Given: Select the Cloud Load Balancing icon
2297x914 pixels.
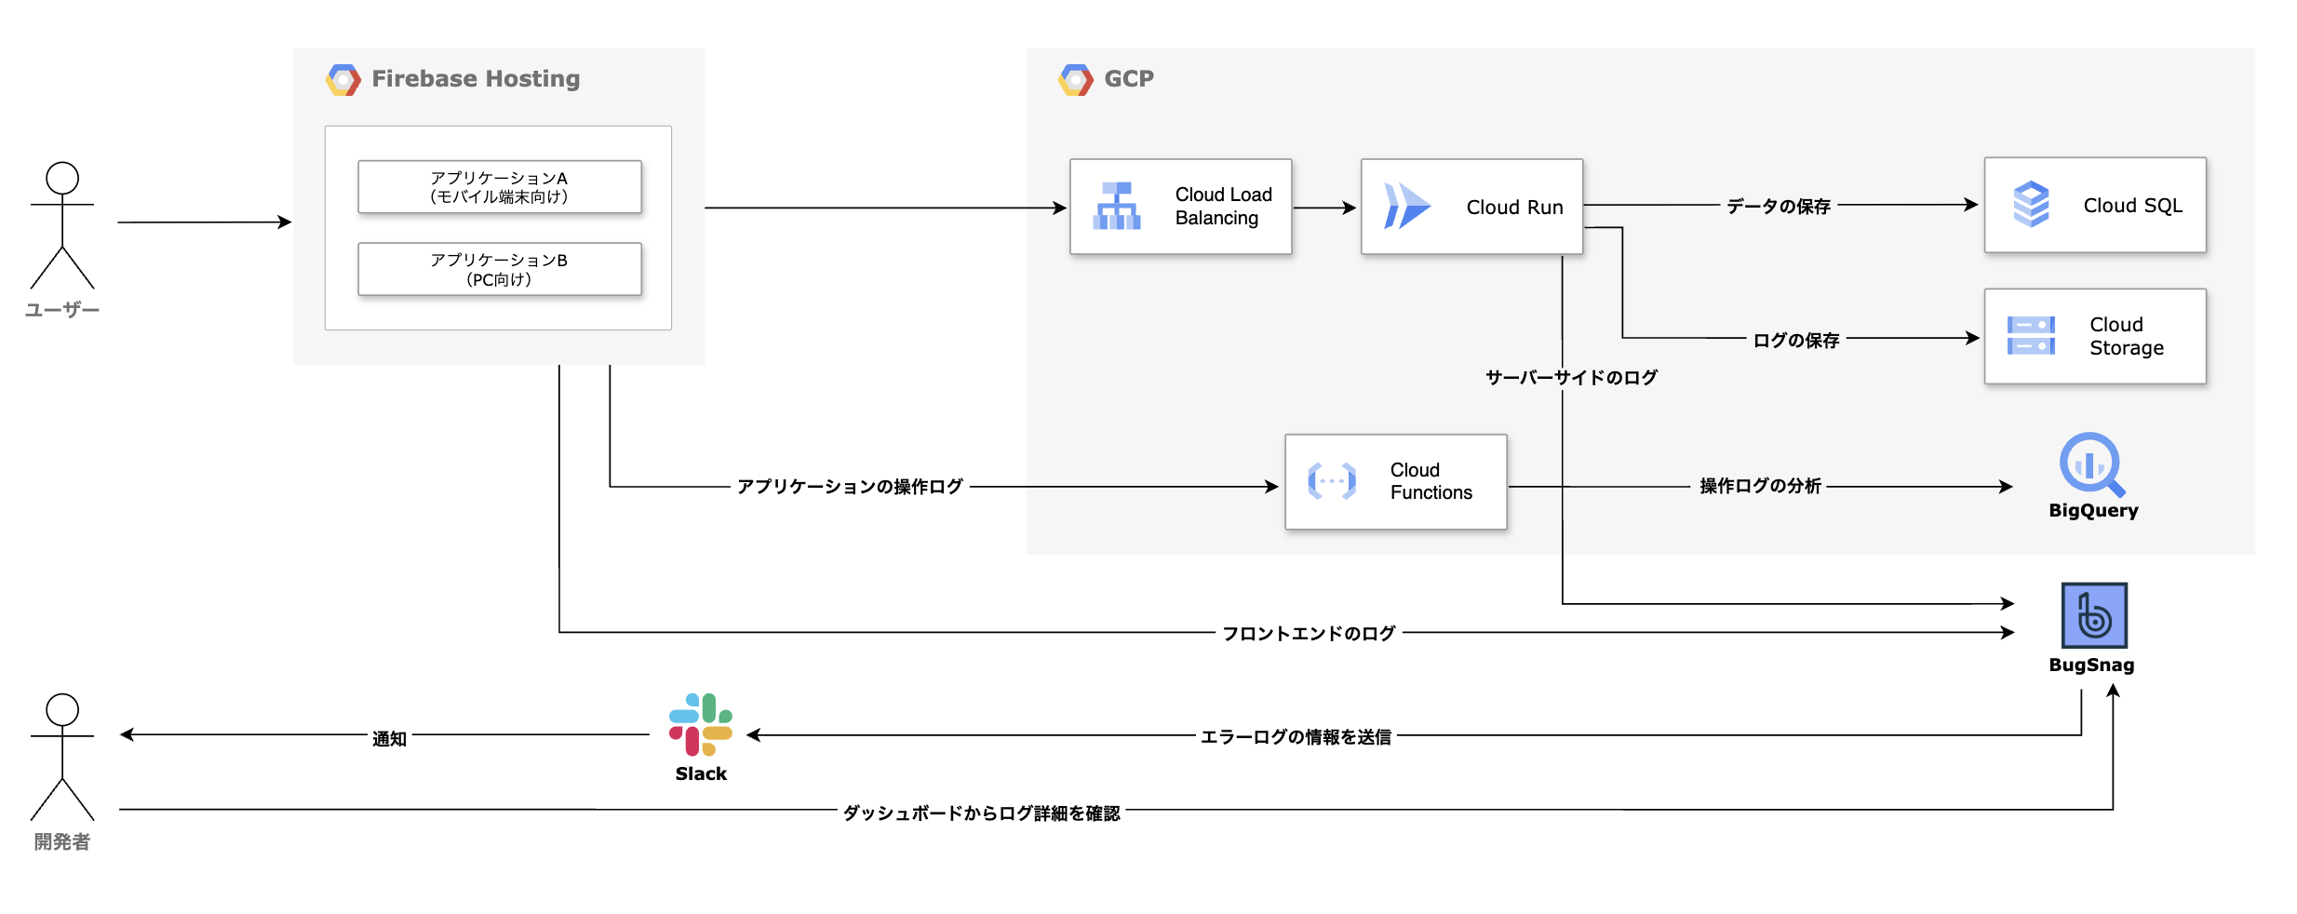Looking at the screenshot, I should click(x=1117, y=206).
